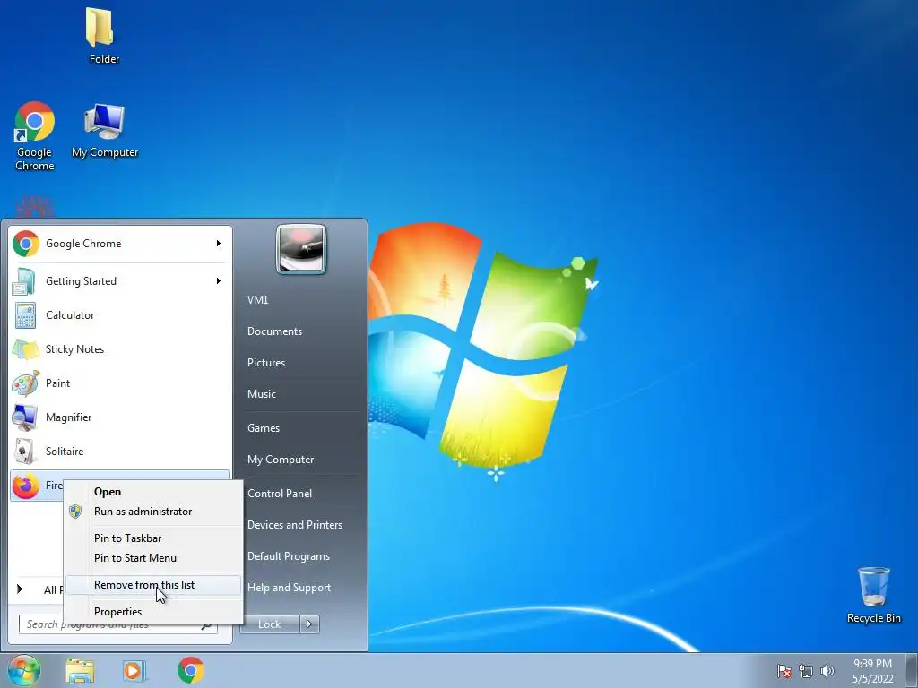Click the Lock button
The height and width of the screenshot is (688, 918).
click(269, 624)
